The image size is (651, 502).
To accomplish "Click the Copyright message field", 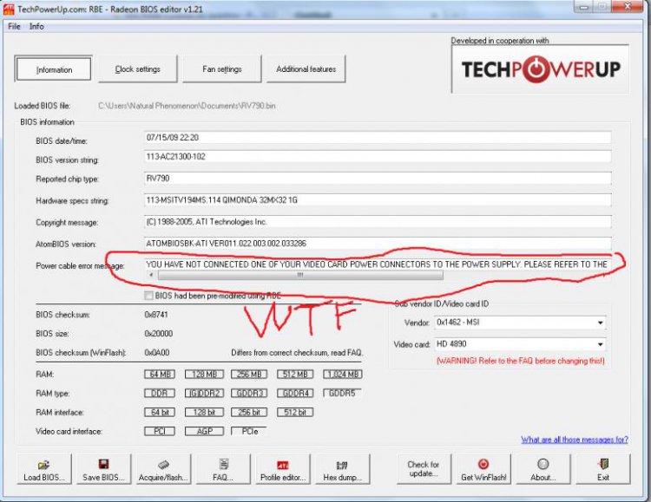I will pos(378,222).
